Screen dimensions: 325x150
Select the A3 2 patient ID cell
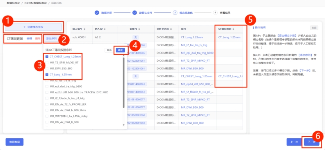tap(97, 37)
